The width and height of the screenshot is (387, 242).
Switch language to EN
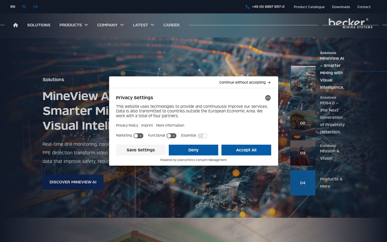13,7
